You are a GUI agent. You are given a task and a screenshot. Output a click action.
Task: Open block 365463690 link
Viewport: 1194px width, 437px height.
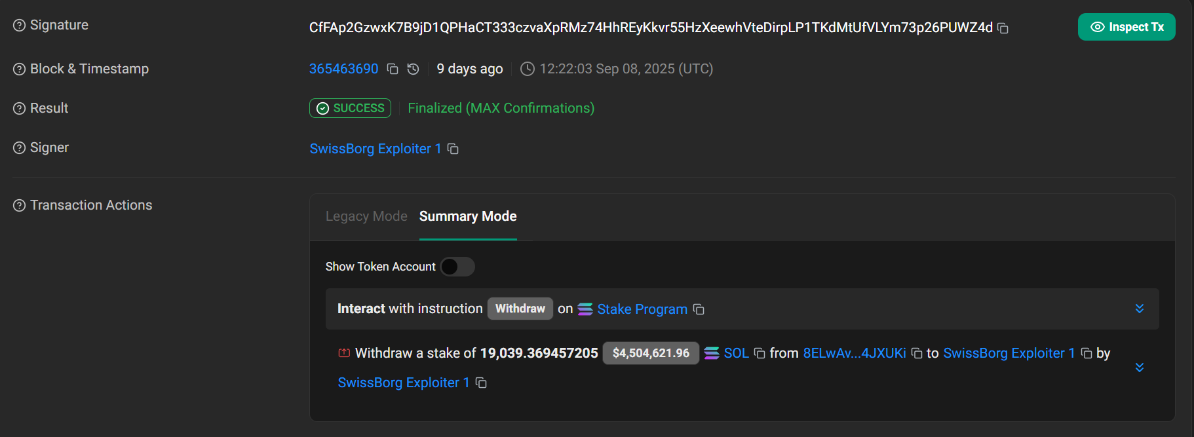click(343, 69)
